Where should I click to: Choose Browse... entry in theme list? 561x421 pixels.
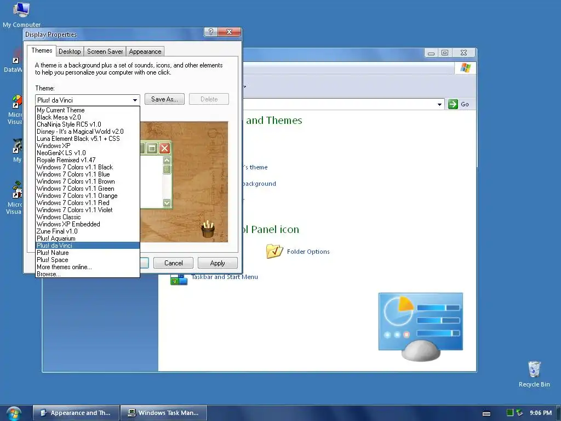(x=88, y=274)
